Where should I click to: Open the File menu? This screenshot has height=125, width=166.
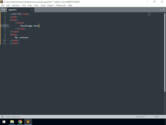click(x=3, y=5)
